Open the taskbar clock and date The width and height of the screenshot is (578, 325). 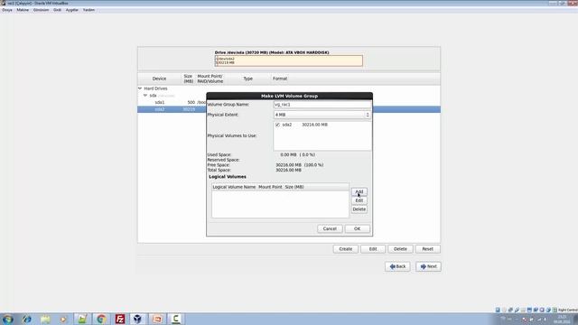pyautogui.click(x=562, y=319)
